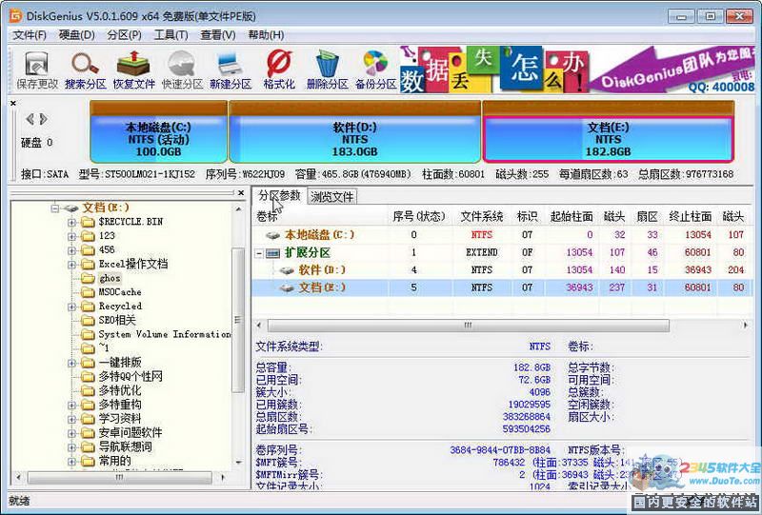This screenshot has width=762, height=515.
Task: Click the 搜索分区 (Search Partition) magnifier icon
Action: [x=86, y=69]
